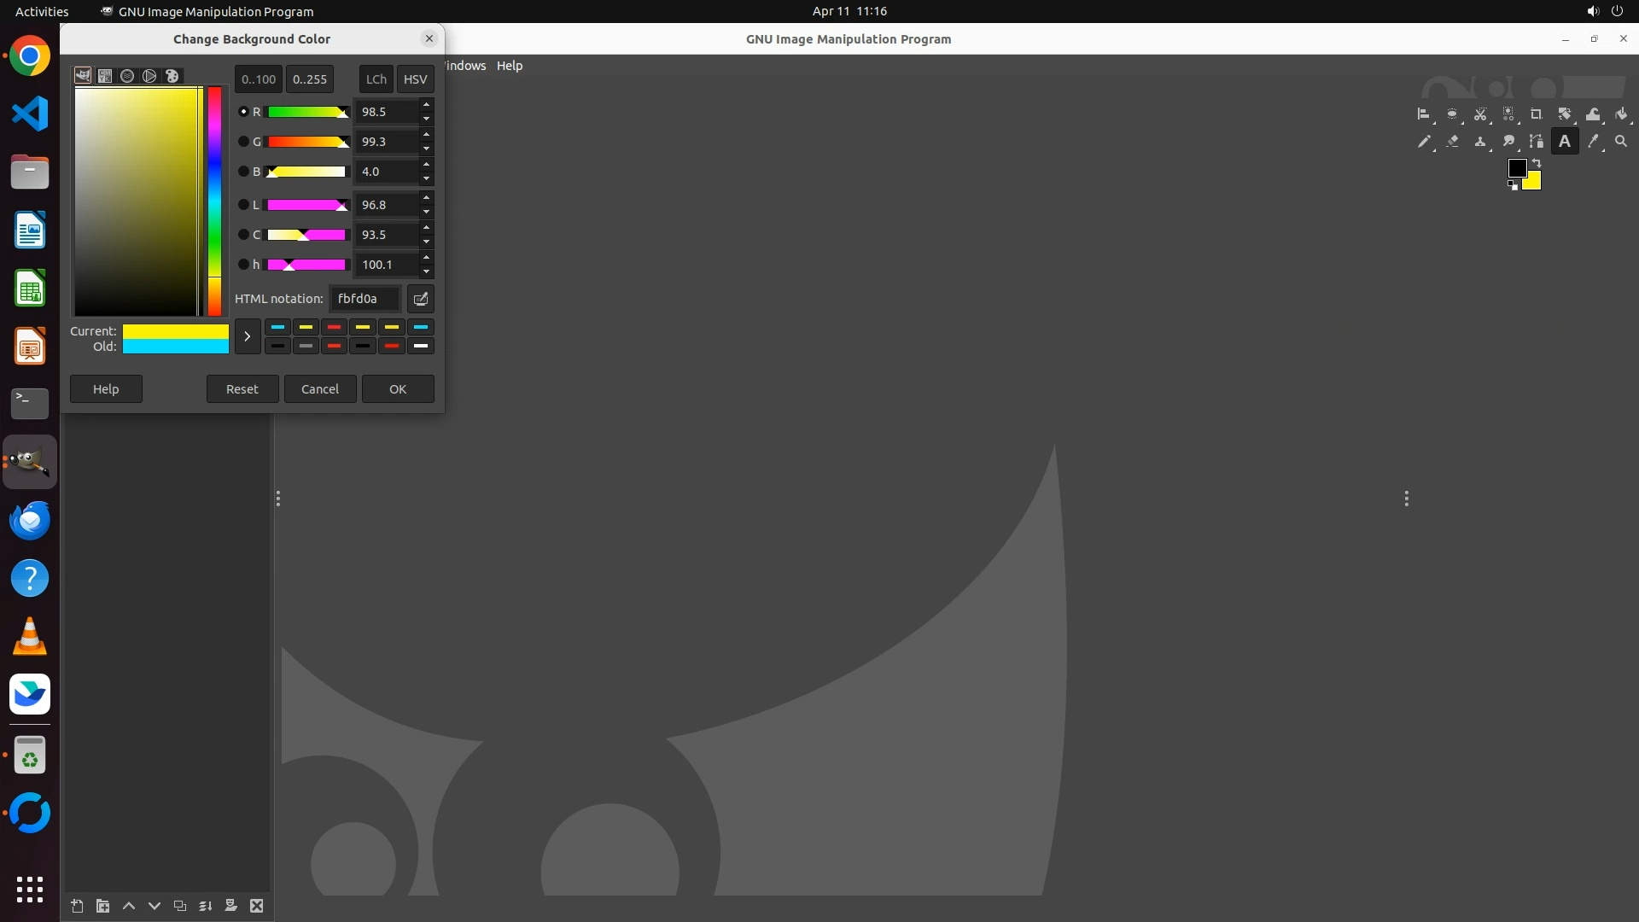Screen dimensions: 1639x922
Task: Open the Palette color selector tab
Action: (172, 76)
